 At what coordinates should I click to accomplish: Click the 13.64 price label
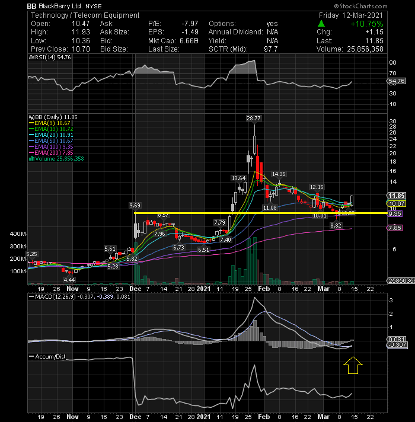click(x=239, y=178)
